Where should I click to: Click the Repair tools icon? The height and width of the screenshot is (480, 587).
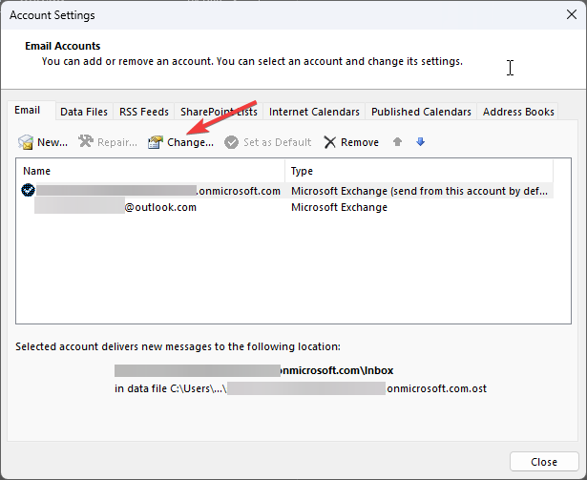click(x=85, y=142)
